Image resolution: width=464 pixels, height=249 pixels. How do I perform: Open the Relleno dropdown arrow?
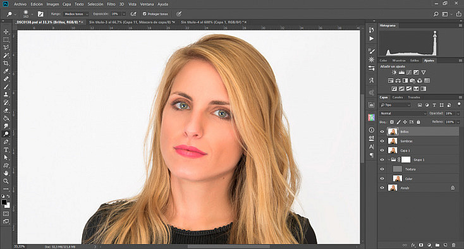[x=458, y=122]
